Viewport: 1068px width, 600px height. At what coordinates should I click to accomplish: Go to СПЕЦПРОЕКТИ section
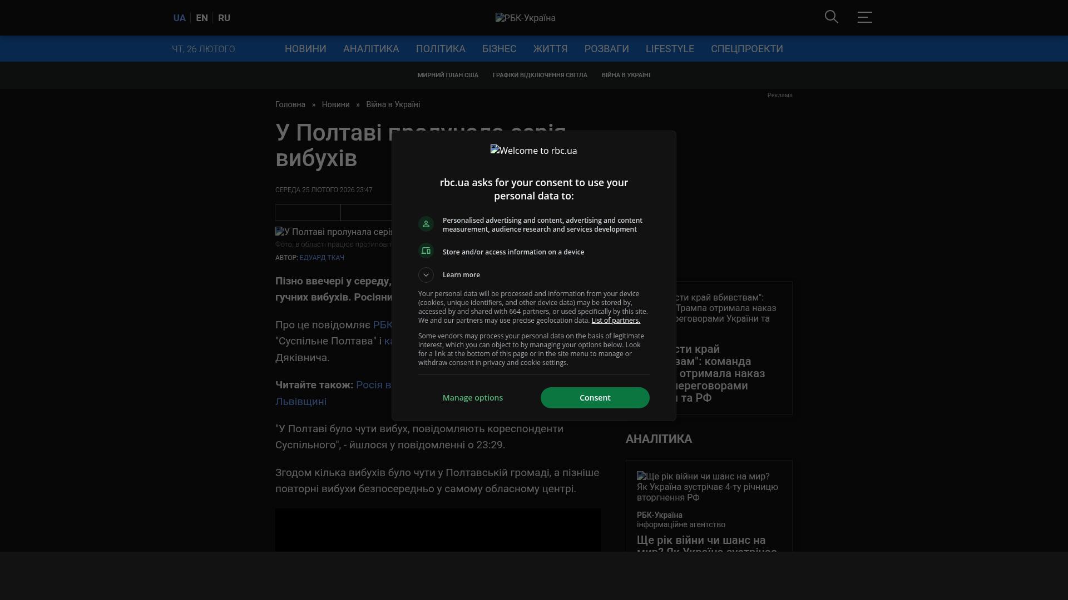746,49
